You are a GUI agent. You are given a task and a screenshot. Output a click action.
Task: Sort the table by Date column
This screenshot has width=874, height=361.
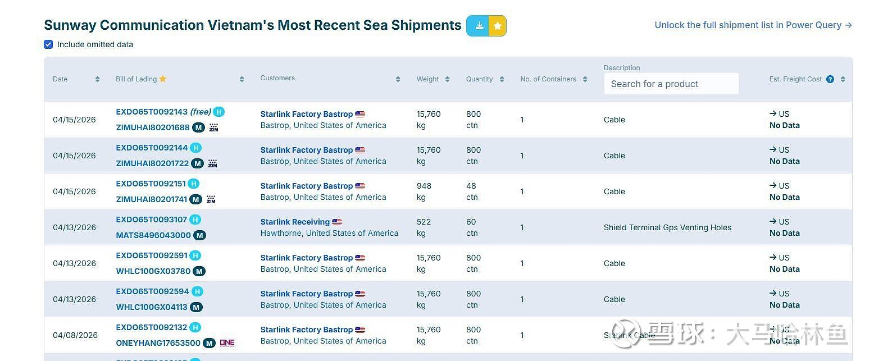click(x=97, y=79)
